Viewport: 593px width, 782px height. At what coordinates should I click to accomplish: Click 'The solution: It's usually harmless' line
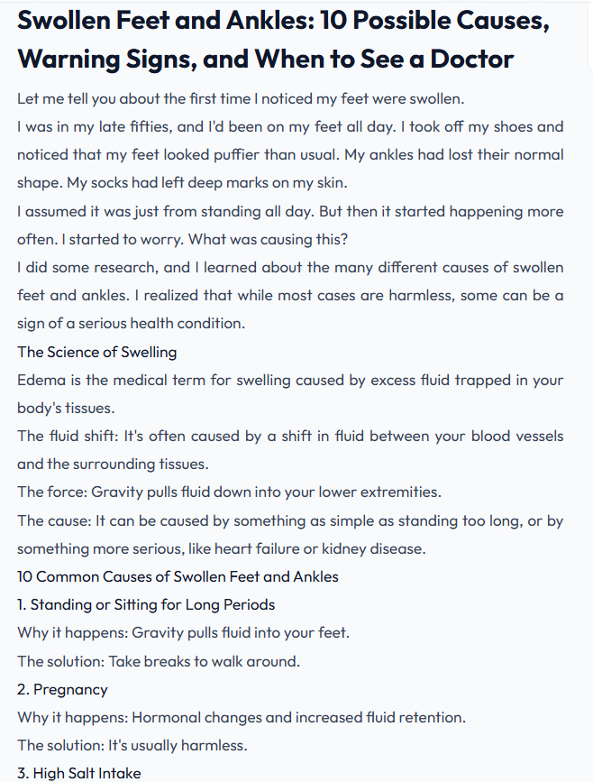point(132,745)
